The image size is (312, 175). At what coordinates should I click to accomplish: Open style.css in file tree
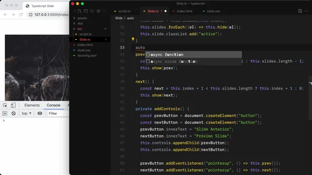(x=84, y=50)
